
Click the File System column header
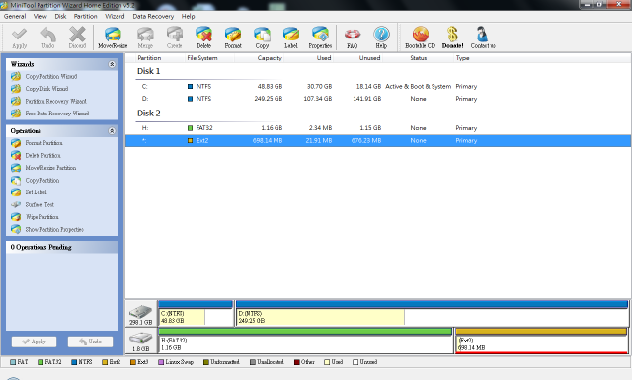tap(202, 58)
